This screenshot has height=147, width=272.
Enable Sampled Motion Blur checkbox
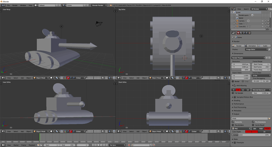pyautogui.click(x=235, y=97)
